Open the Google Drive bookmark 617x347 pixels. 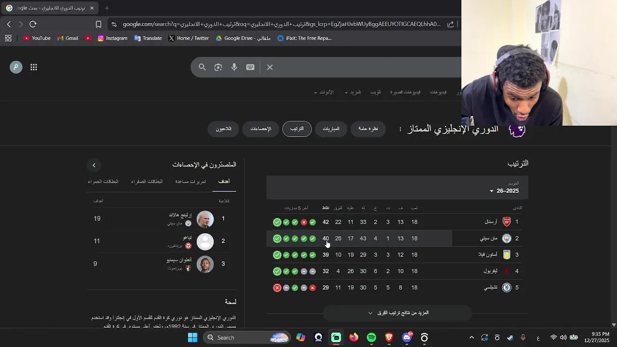pyautogui.click(x=243, y=38)
